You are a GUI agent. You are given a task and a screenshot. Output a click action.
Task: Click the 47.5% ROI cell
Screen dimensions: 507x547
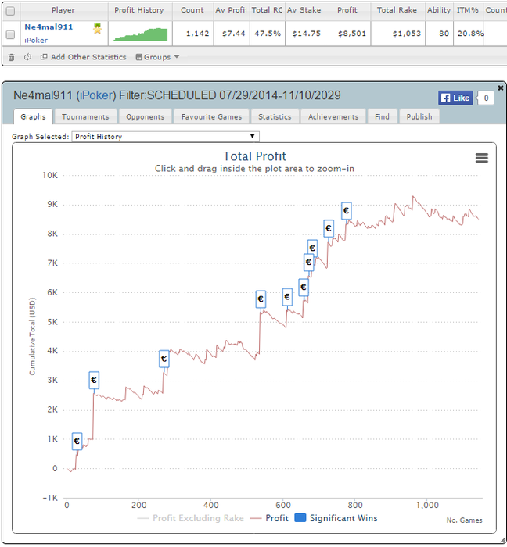(268, 34)
